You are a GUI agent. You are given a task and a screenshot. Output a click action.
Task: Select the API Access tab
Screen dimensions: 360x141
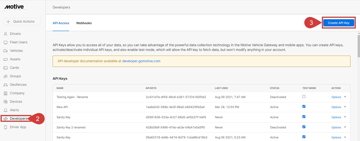click(x=61, y=23)
